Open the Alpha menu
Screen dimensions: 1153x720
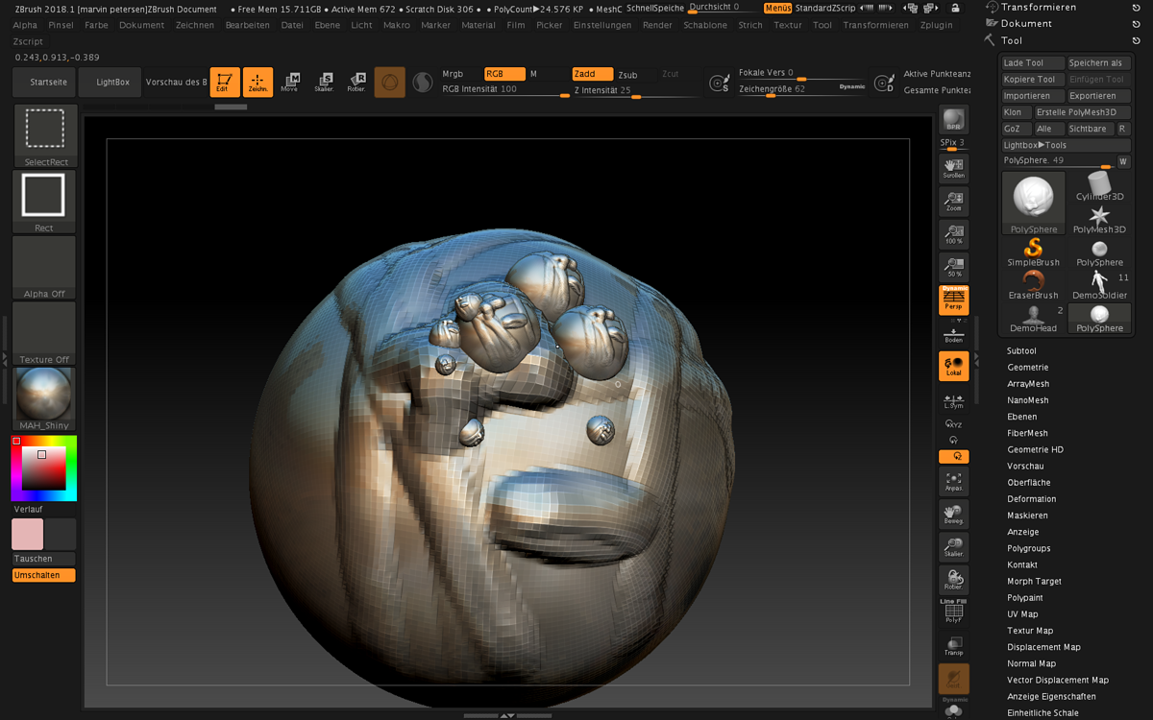click(x=26, y=25)
